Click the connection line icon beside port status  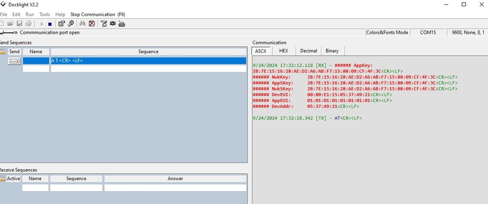[9, 33]
